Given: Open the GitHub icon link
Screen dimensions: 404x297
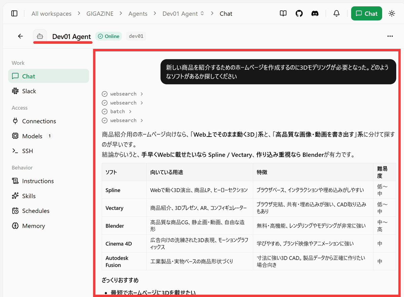Looking at the screenshot, I should [299, 13].
